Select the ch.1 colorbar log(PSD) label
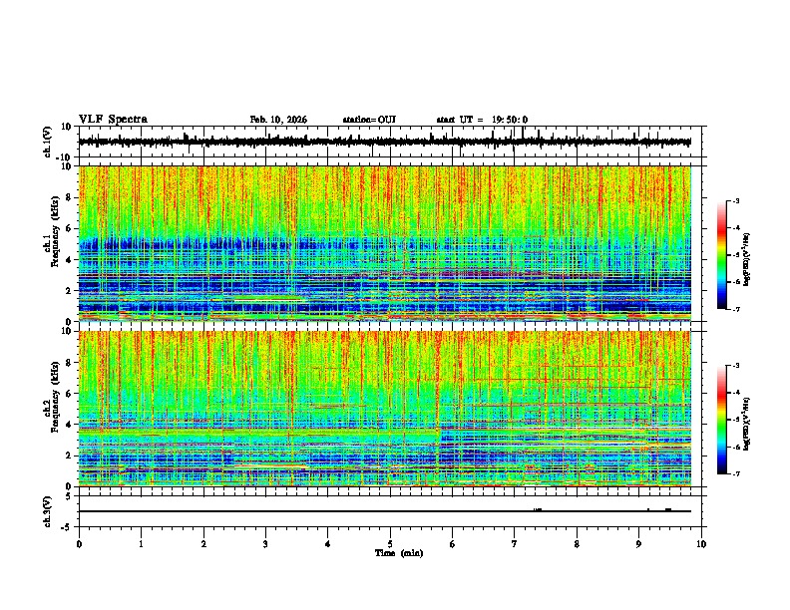This screenshot has height=610, width=790. click(747, 260)
